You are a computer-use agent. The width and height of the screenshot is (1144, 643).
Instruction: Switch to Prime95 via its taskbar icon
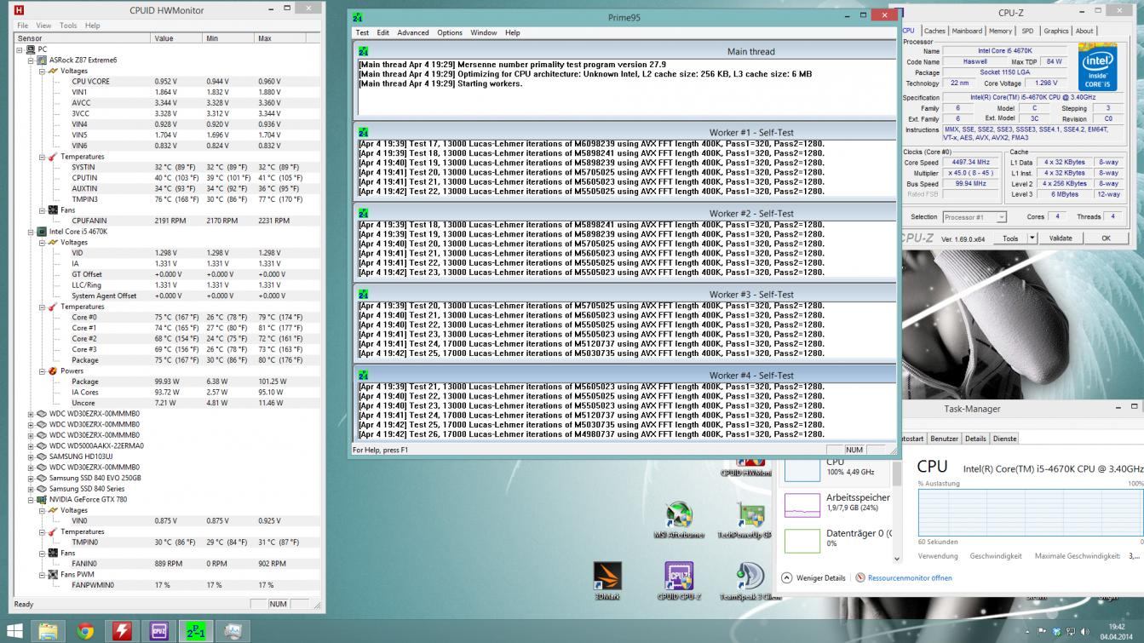(195, 631)
